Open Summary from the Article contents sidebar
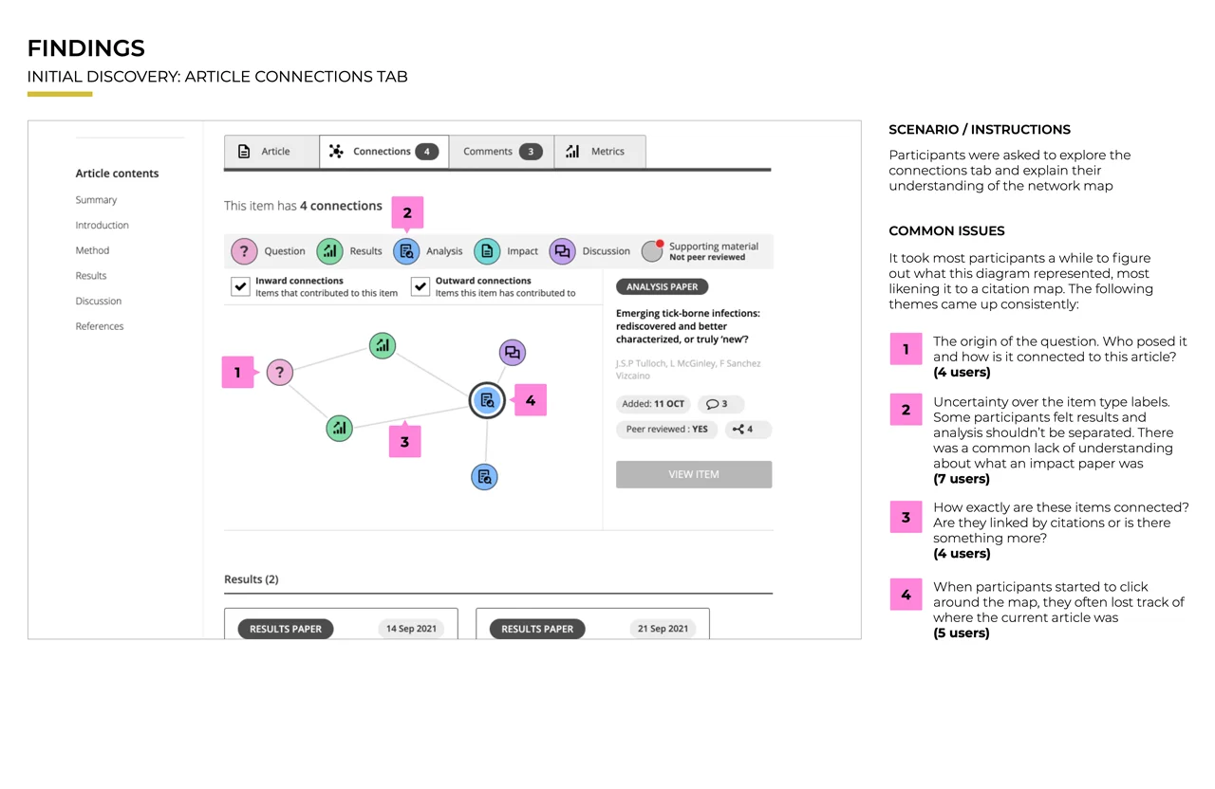 [x=96, y=199]
